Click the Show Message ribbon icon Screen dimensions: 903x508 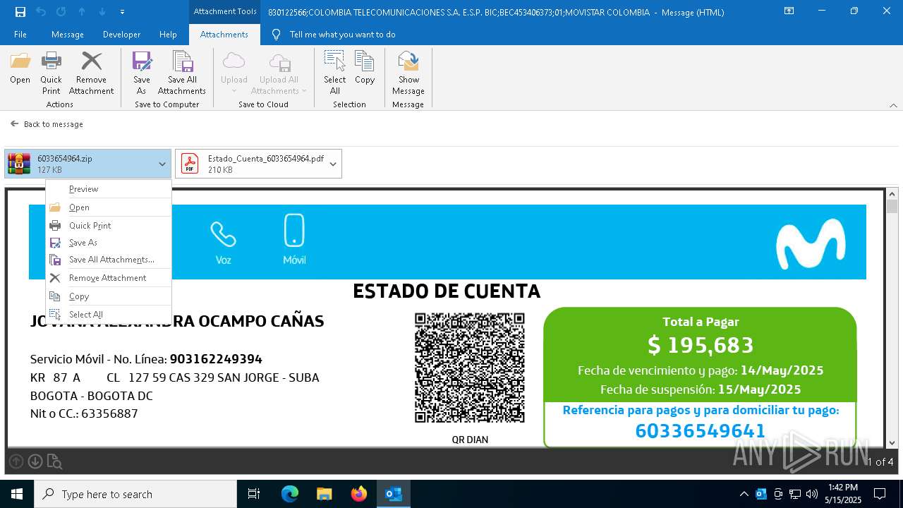408,73
